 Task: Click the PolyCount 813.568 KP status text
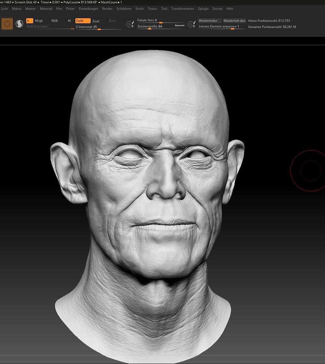(80, 2)
